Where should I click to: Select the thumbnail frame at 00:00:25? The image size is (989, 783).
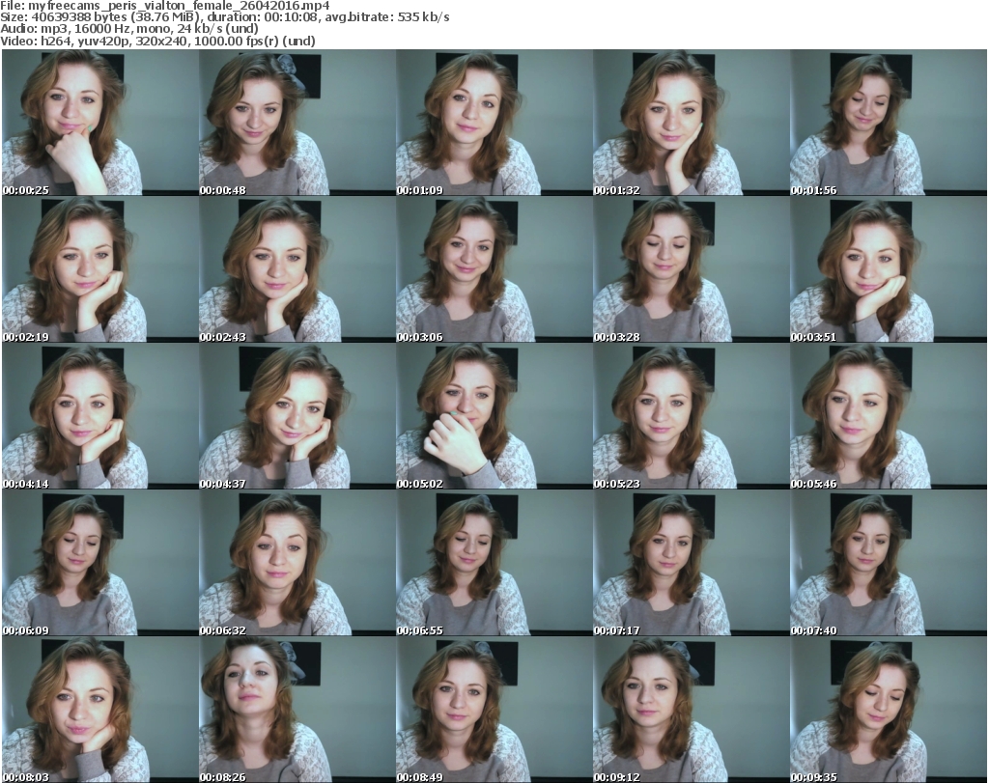click(100, 123)
